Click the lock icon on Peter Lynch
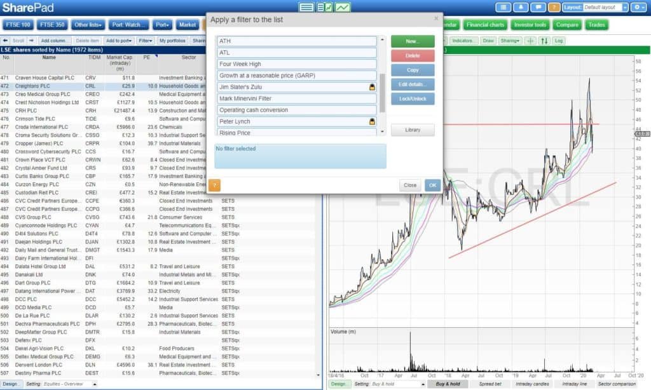 pos(372,121)
